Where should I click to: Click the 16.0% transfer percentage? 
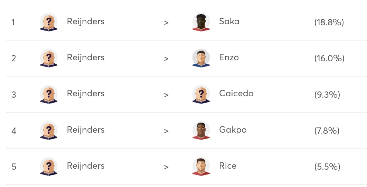point(329,59)
